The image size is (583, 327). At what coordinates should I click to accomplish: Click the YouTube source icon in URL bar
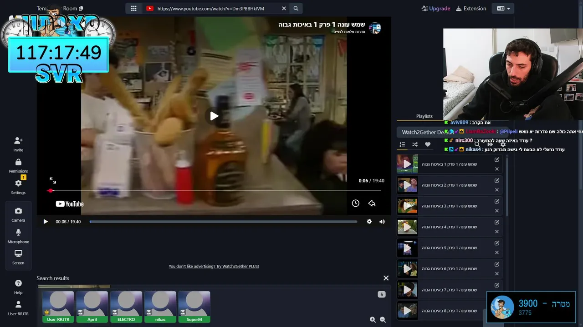click(x=150, y=8)
